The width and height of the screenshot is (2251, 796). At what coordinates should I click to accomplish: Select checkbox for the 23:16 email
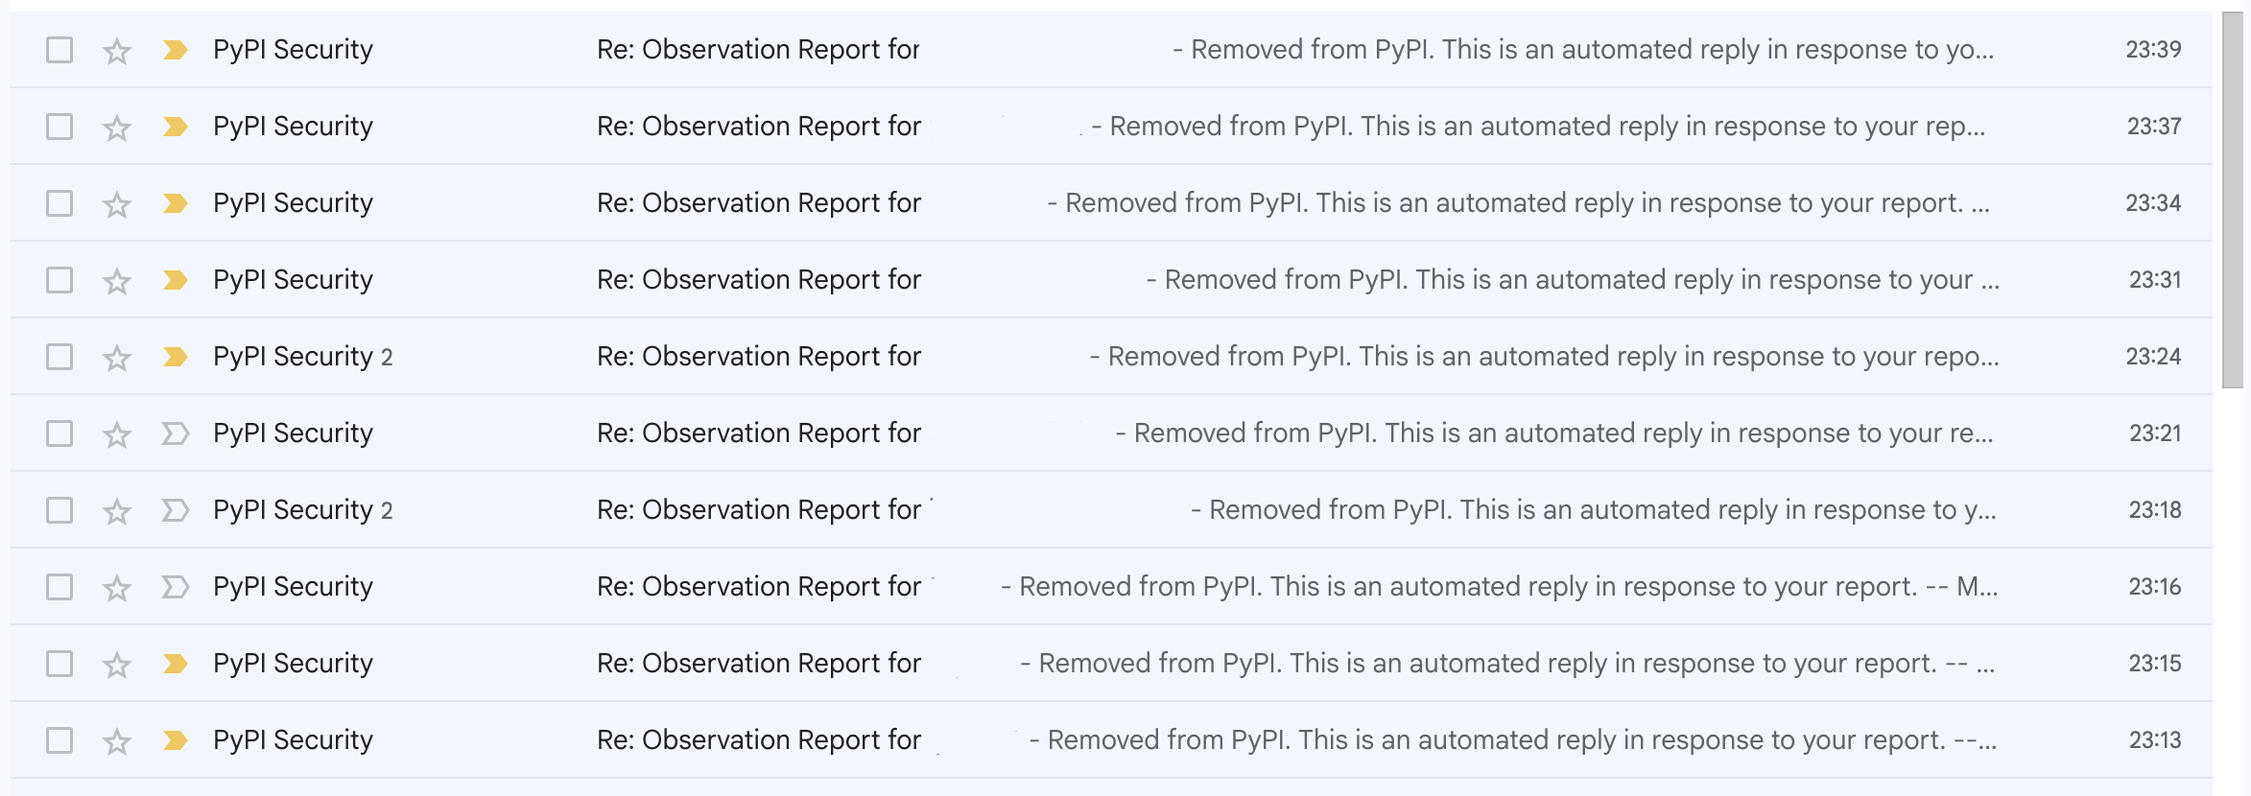(x=59, y=587)
